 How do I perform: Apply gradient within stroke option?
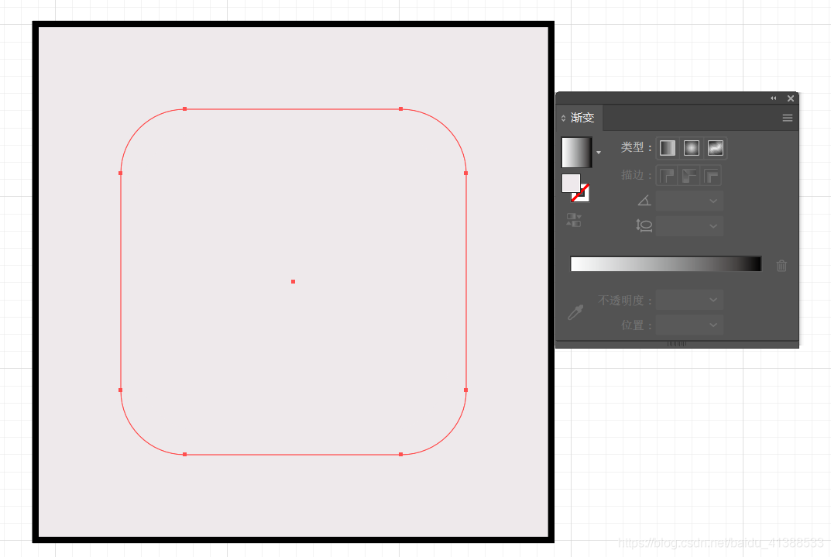[667, 175]
